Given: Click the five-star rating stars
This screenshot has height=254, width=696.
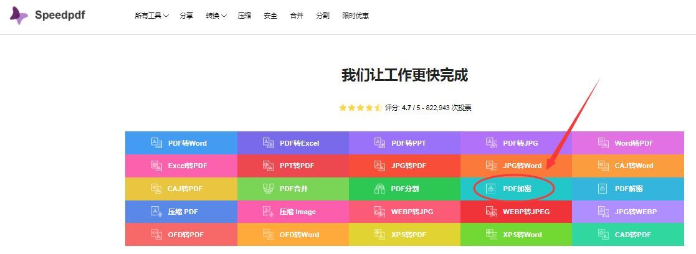Looking at the screenshot, I should point(360,108).
